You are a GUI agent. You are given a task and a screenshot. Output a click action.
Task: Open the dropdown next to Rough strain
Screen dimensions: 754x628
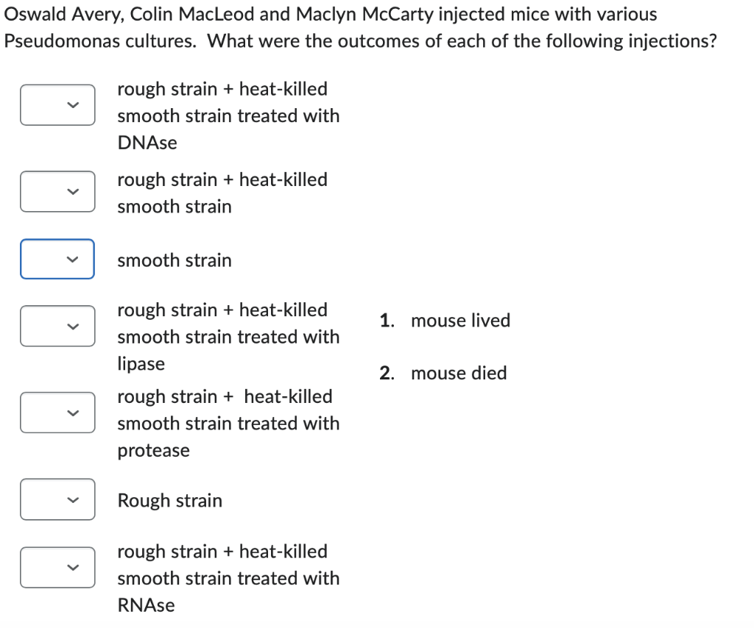click(57, 499)
